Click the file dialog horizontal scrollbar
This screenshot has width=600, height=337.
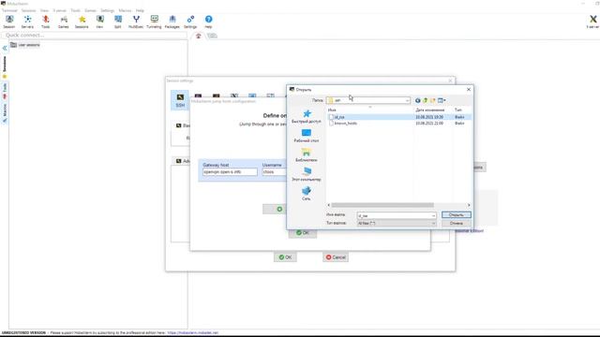pyautogui.click(x=382, y=205)
